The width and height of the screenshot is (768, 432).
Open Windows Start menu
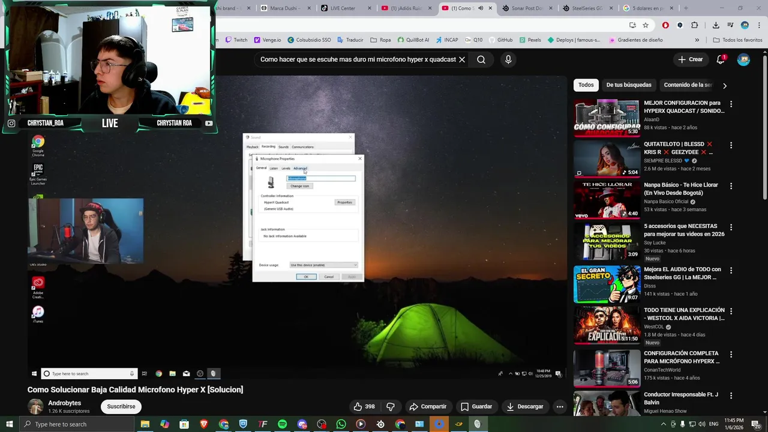(9, 424)
